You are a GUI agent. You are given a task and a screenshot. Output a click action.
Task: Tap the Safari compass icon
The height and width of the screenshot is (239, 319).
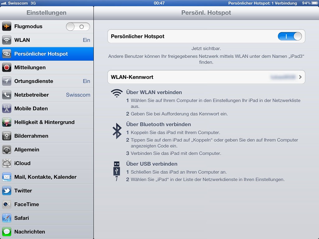click(x=7, y=218)
